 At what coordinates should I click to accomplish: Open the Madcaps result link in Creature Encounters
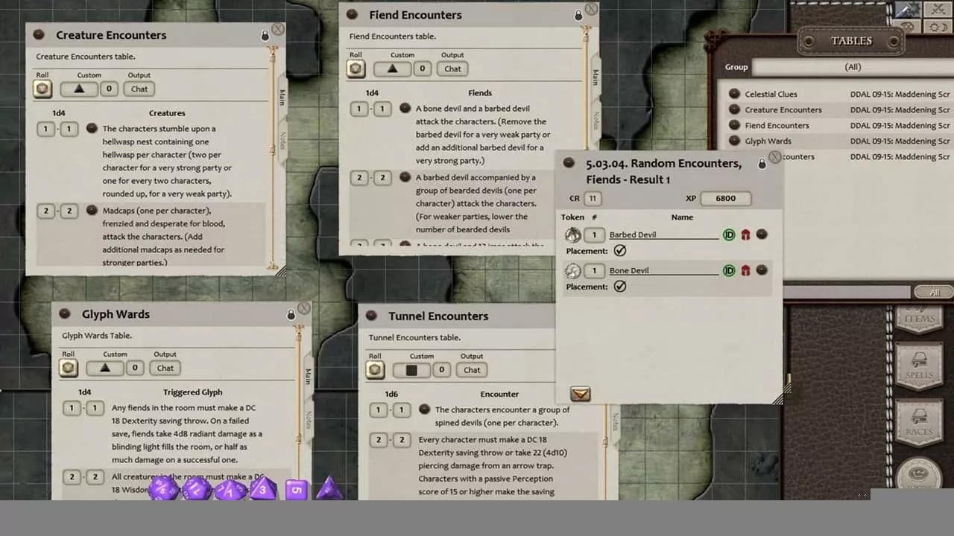(92, 211)
